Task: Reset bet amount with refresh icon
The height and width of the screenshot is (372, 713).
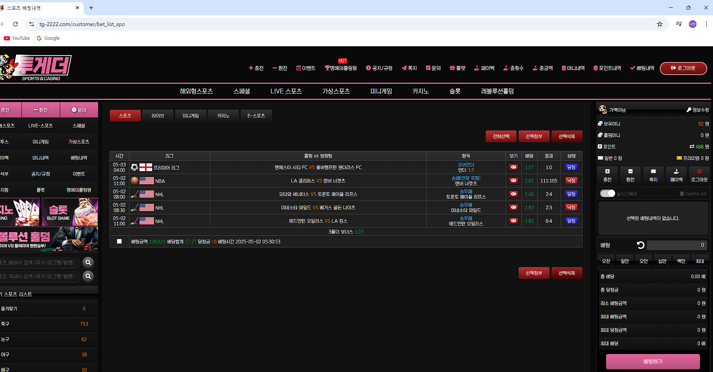Action: [640, 245]
